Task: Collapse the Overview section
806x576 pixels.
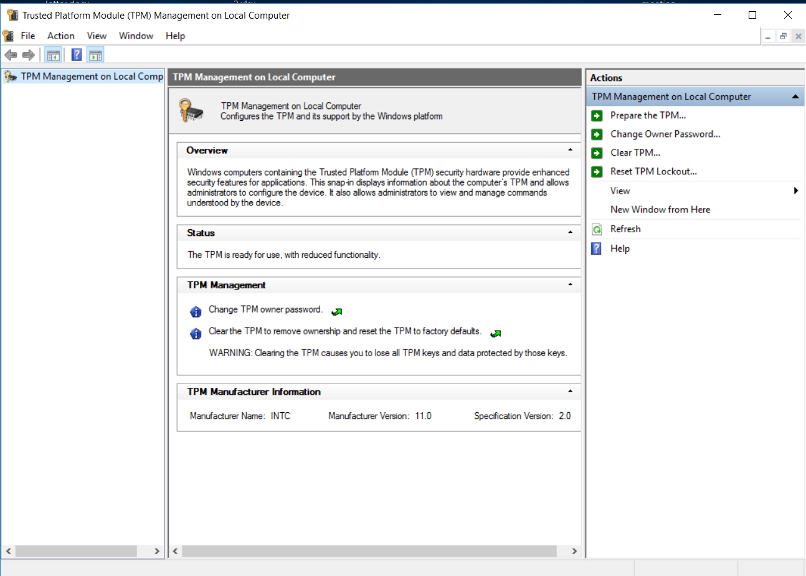Action: pos(570,150)
